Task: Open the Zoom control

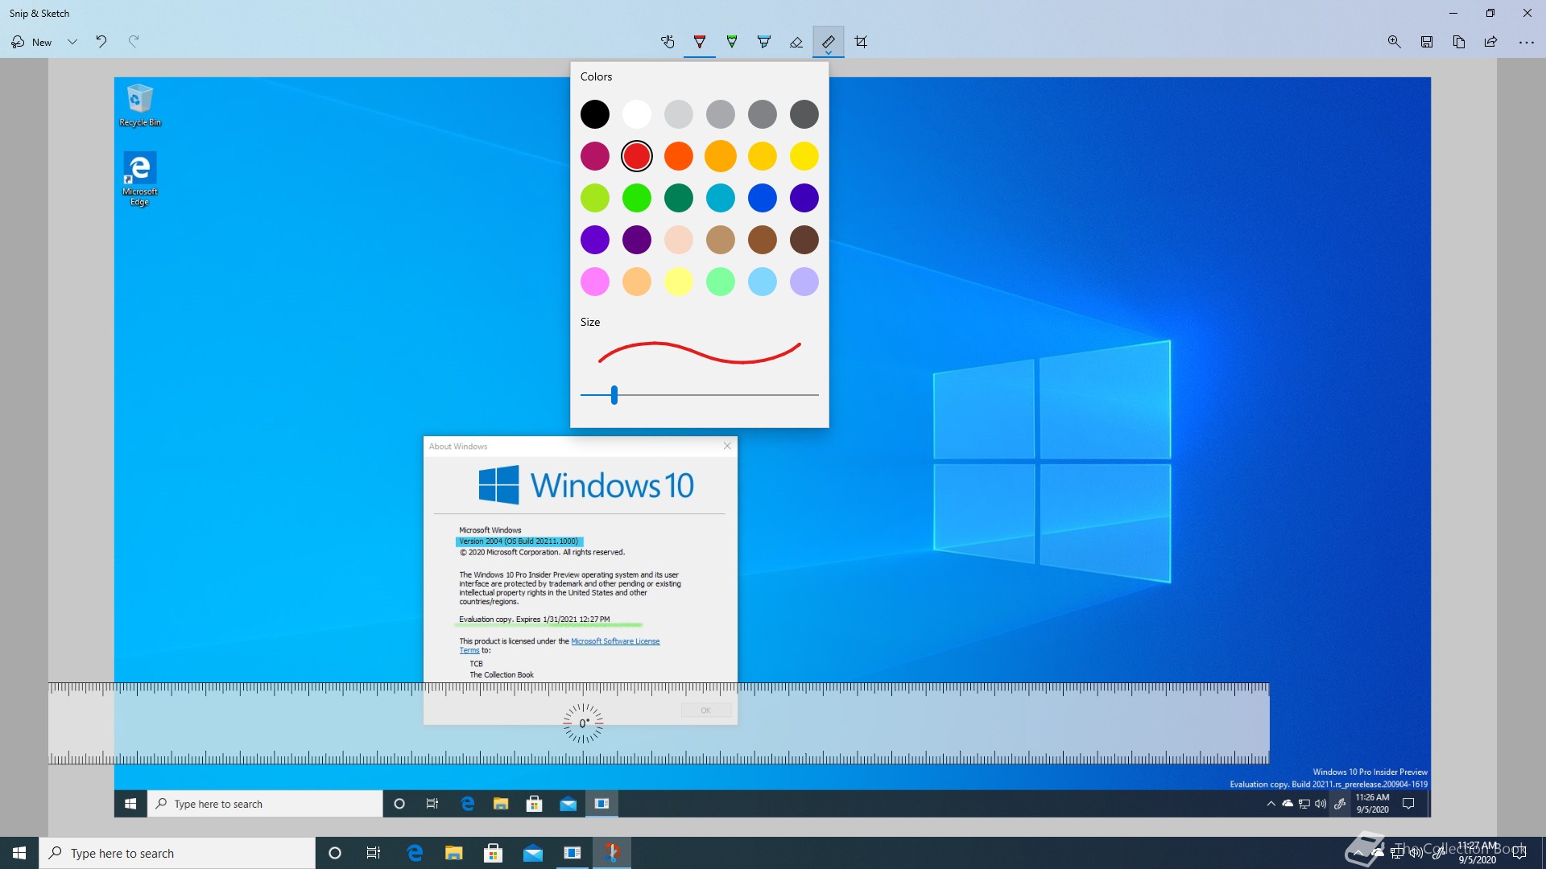Action: (1395, 42)
